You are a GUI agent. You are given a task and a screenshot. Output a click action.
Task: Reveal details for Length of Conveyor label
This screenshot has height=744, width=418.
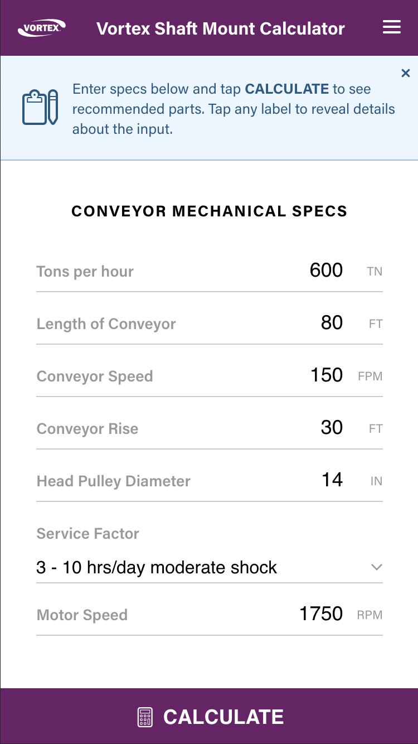pyautogui.click(x=106, y=324)
